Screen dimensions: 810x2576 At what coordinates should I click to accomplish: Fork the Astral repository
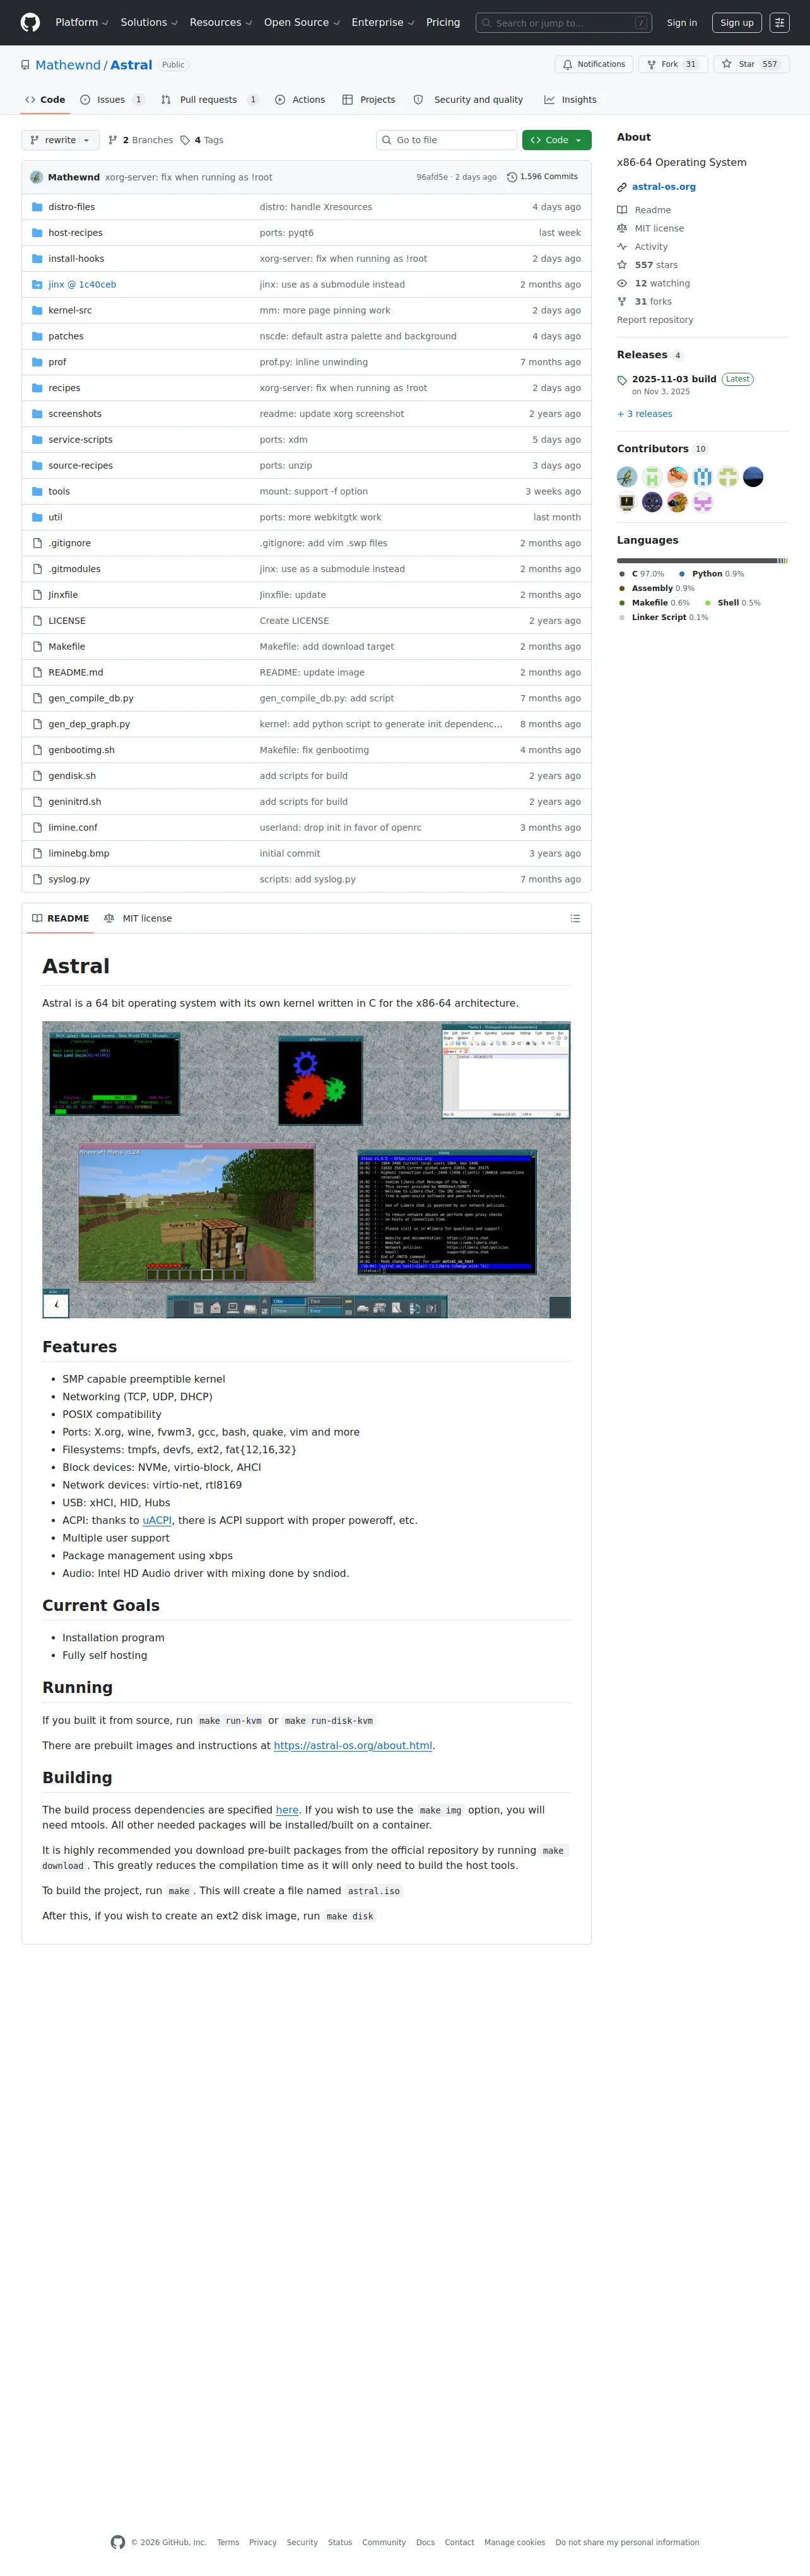point(673,64)
